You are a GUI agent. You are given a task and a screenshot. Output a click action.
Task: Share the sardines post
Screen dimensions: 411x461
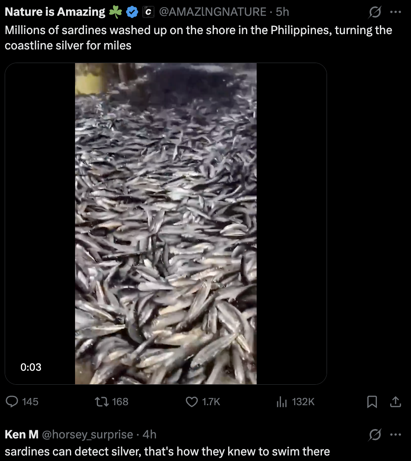click(395, 401)
